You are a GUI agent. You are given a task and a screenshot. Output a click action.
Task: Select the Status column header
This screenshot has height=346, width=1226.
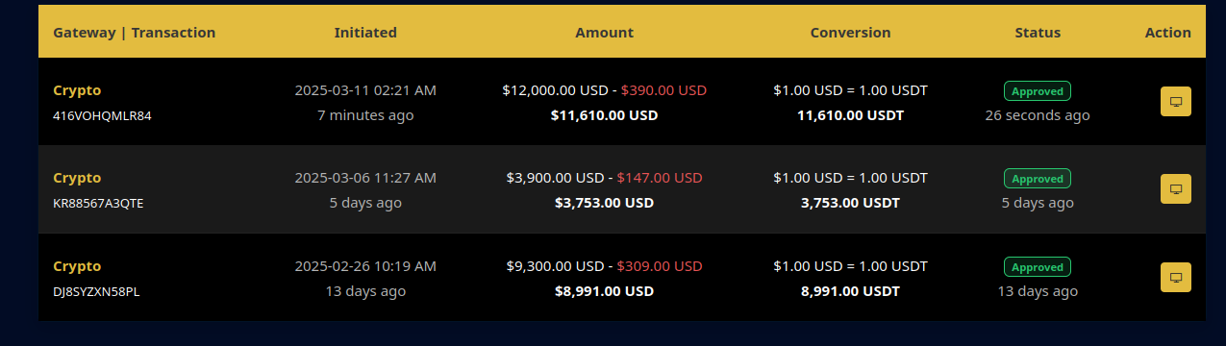(x=1038, y=32)
